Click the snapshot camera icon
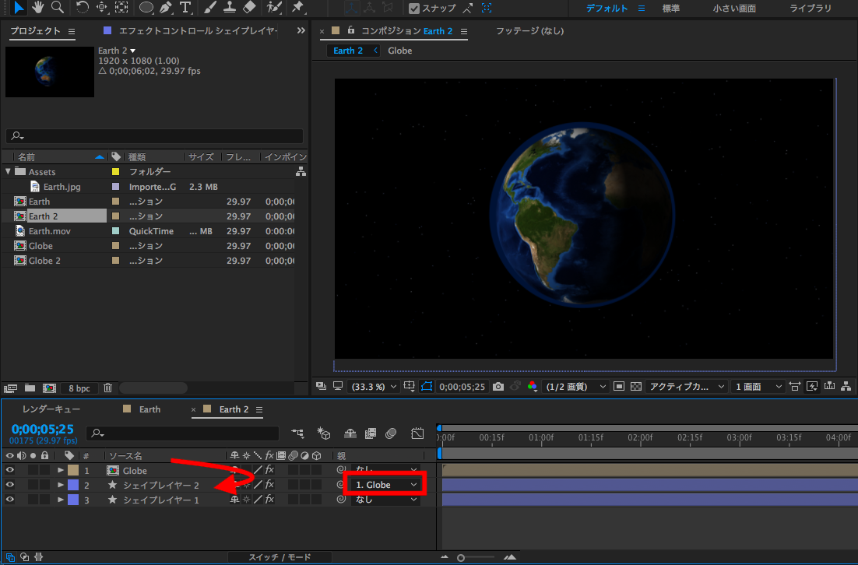 point(498,386)
